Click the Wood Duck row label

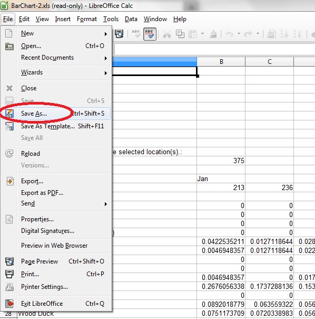(36, 314)
